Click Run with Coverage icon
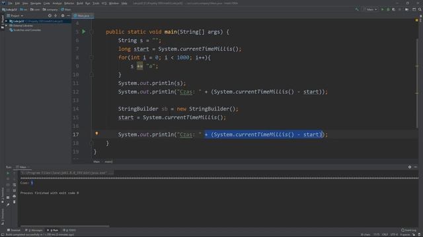 394,9
